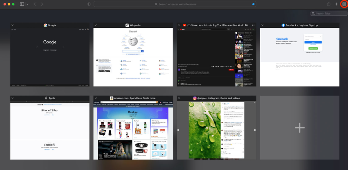Focus the Search or enter website name field
Image resolution: width=348 pixels, height=170 pixels.
175,4
